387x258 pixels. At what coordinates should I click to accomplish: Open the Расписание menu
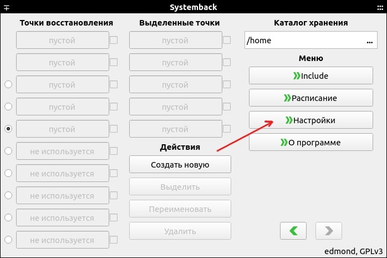[310, 98]
